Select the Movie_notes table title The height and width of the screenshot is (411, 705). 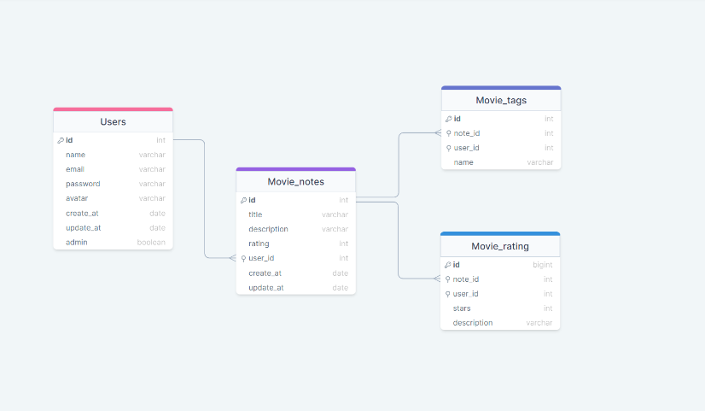pos(295,182)
